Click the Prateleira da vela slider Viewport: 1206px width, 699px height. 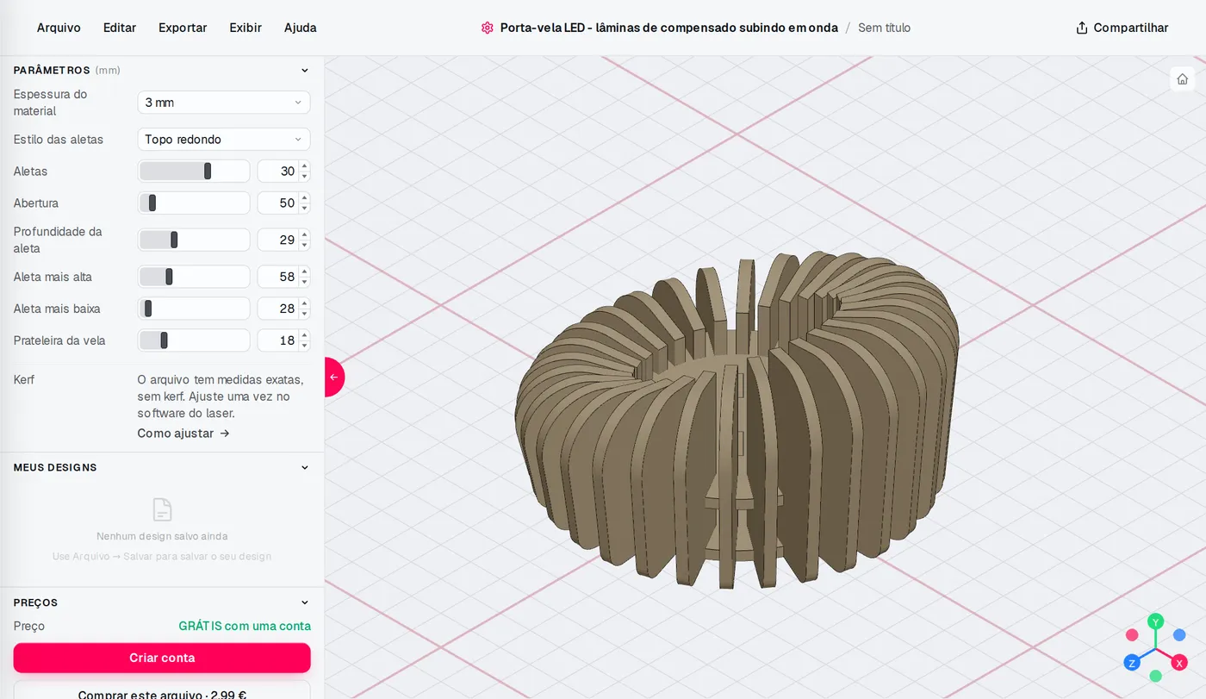(194, 340)
